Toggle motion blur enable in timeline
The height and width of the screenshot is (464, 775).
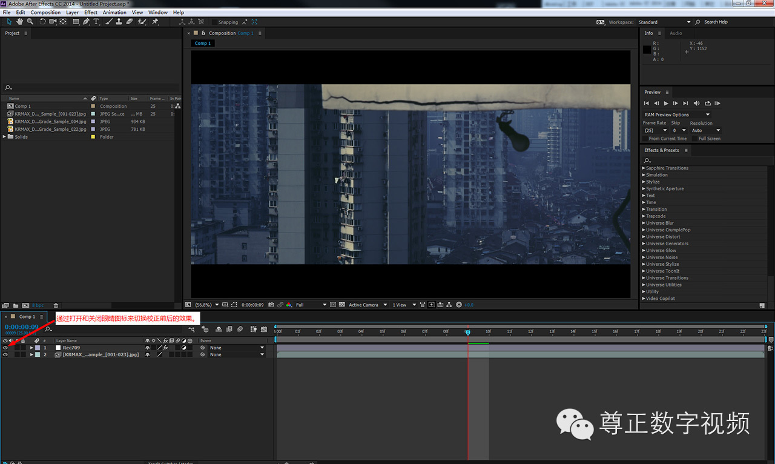[x=240, y=329]
